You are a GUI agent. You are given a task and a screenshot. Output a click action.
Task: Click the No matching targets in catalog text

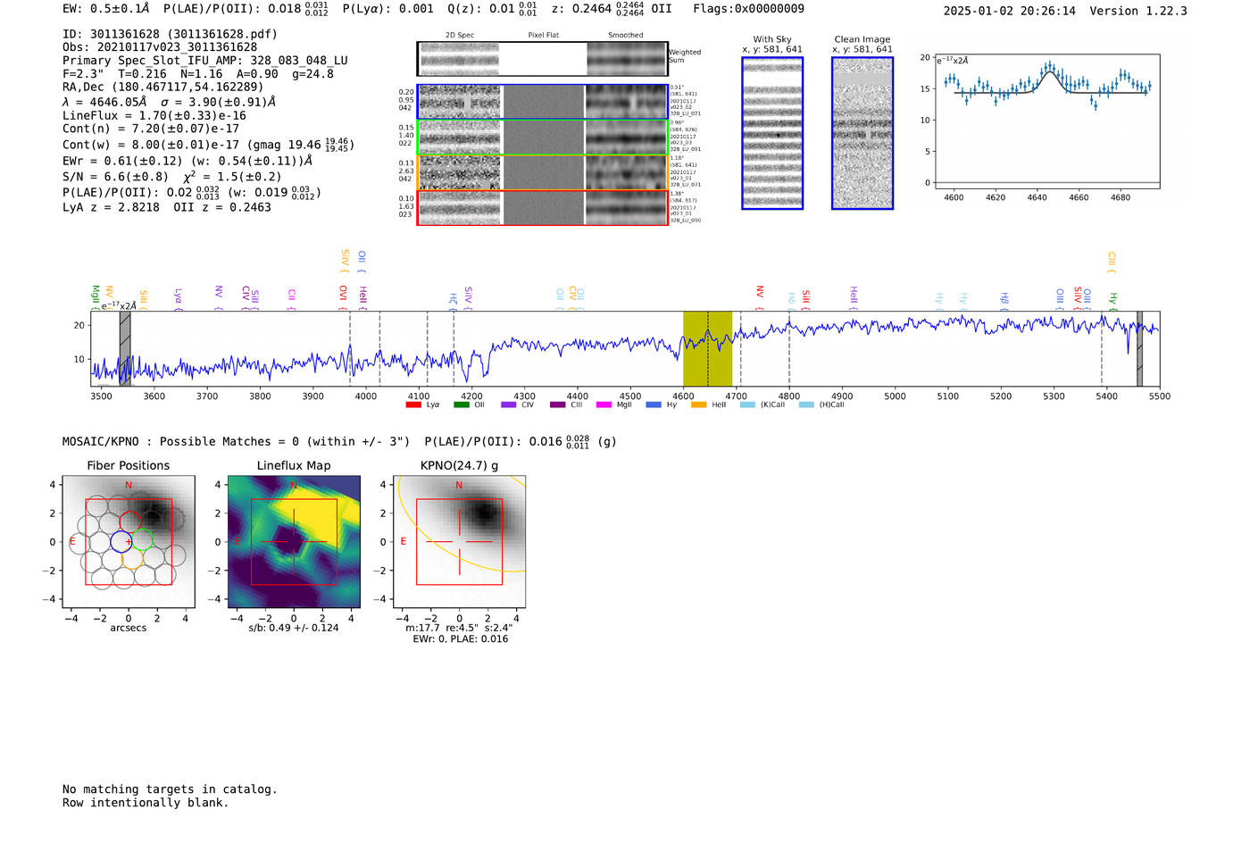[x=170, y=789]
